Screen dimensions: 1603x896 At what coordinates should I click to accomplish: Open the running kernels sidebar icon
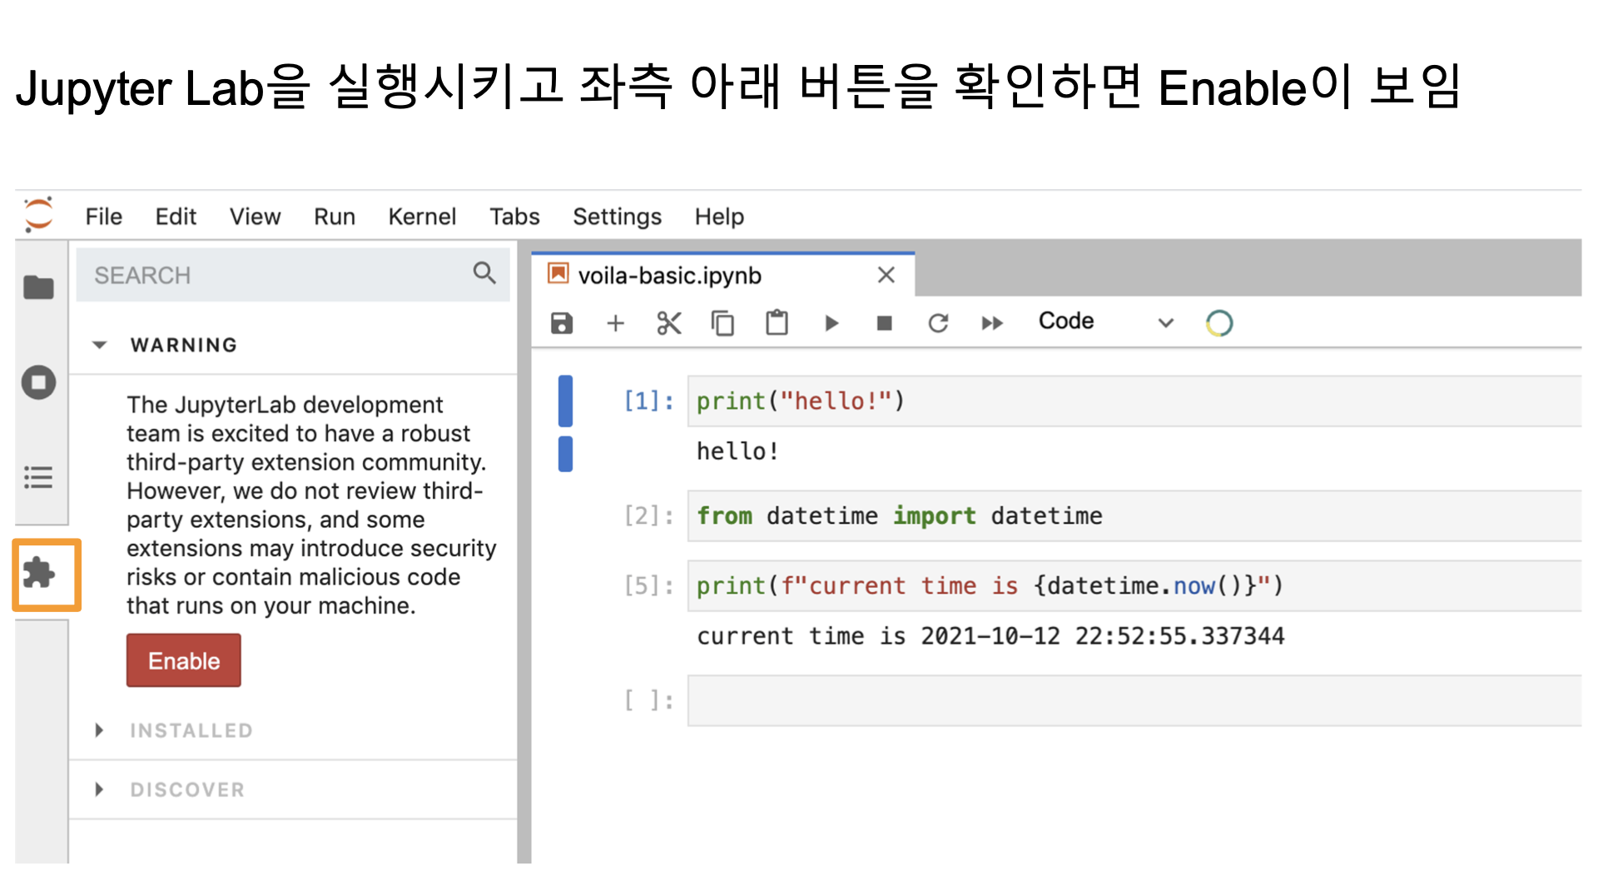pos(38,382)
